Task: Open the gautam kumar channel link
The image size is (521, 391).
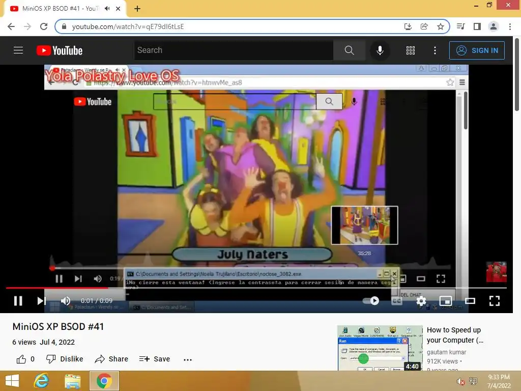Action: [x=446, y=352]
